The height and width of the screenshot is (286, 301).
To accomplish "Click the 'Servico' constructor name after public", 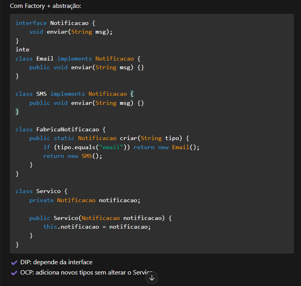I will tap(66, 218).
